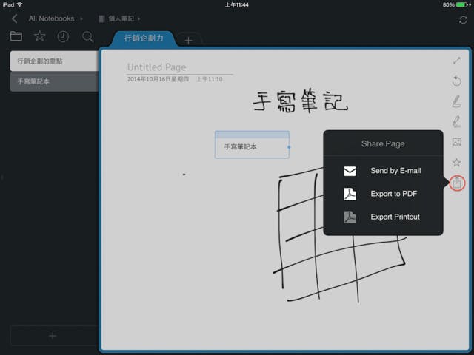The height and width of the screenshot is (355, 474).
Task: Open the folder icon in sidebar toolbar
Action: 16,36
